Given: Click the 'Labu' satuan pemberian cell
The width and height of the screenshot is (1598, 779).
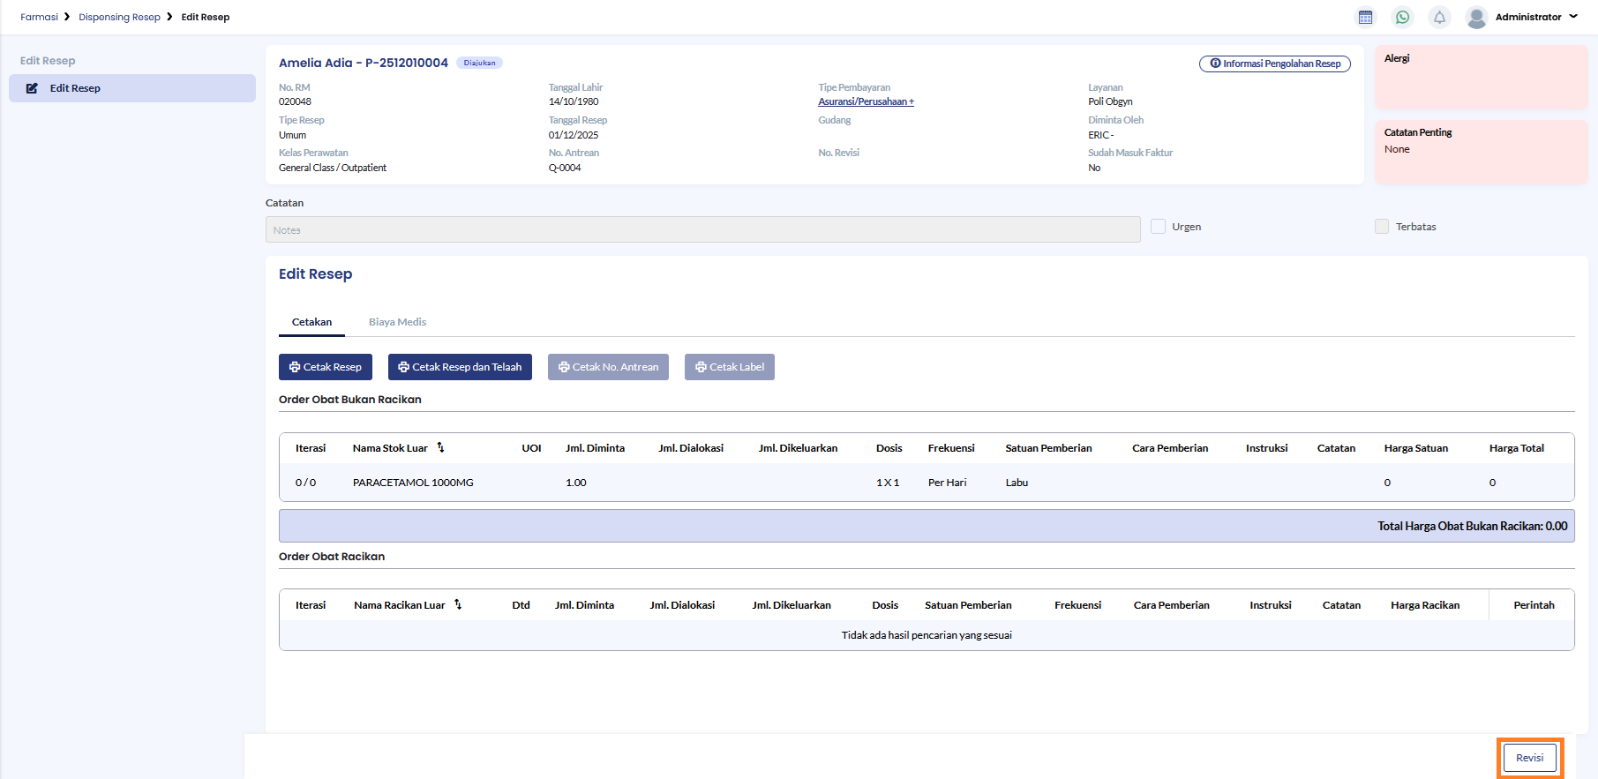Looking at the screenshot, I should (1017, 483).
